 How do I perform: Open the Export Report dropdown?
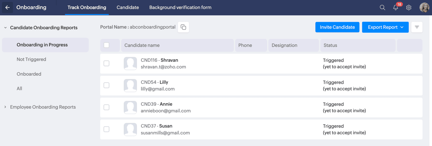[x=385, y=27]
